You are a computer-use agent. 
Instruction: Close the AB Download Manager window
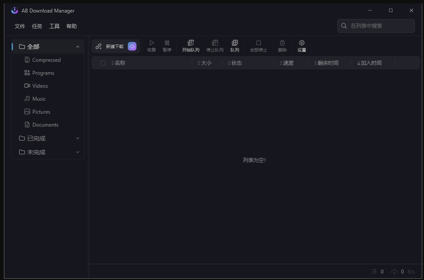(411, 10)
